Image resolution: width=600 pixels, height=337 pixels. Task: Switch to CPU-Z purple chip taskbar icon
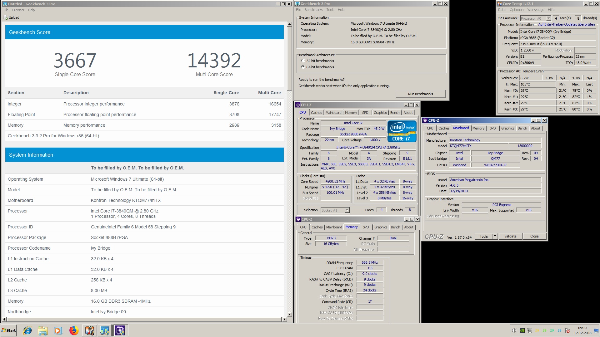[120, 330]
